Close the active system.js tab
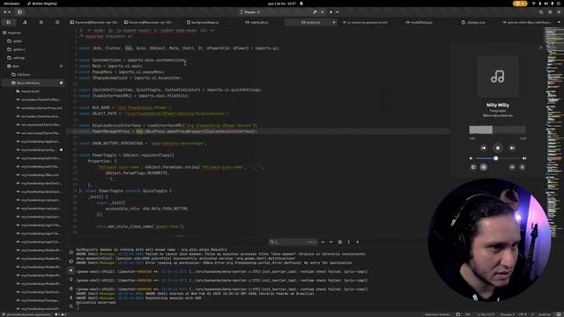 coord(334,22)
